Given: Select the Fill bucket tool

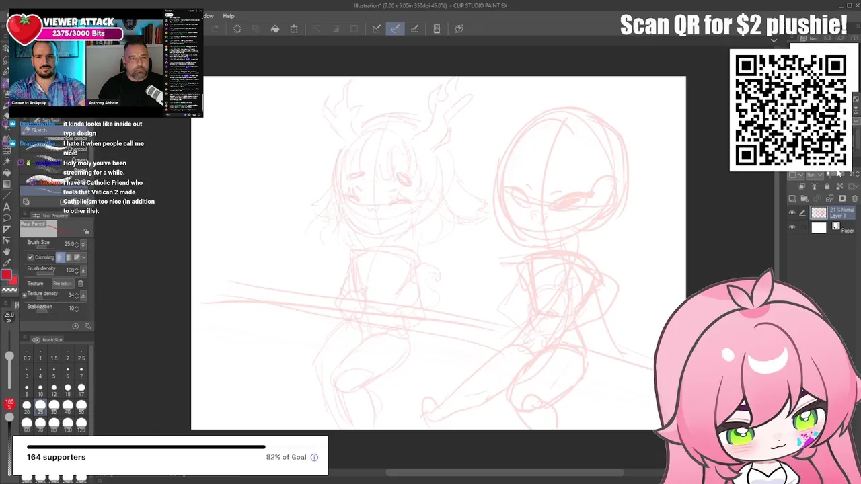Looking at the screenshot, I should [7, 173].
